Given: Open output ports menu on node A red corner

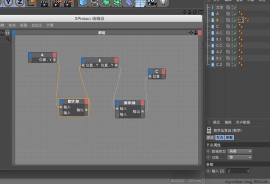Looking at the screenshot, I should coord(54,55).
